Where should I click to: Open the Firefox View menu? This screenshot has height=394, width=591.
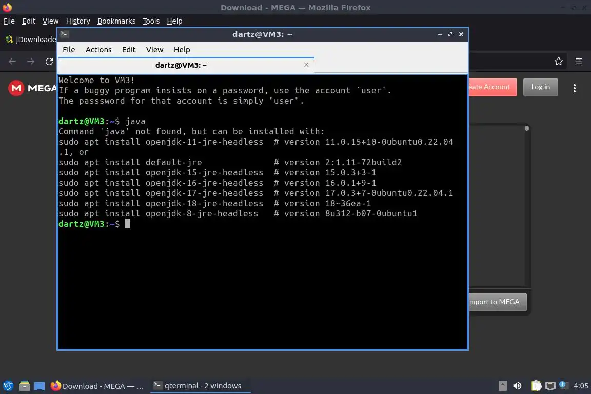(50, 21)
